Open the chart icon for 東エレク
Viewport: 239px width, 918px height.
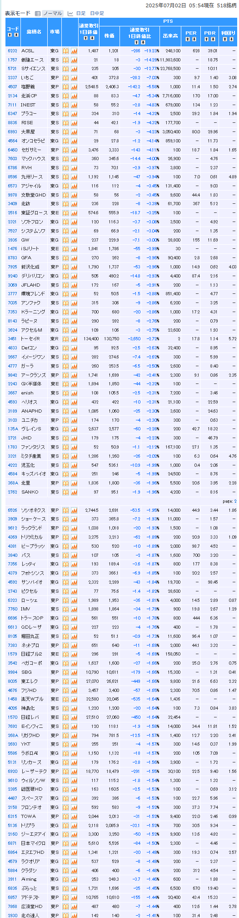74,681
